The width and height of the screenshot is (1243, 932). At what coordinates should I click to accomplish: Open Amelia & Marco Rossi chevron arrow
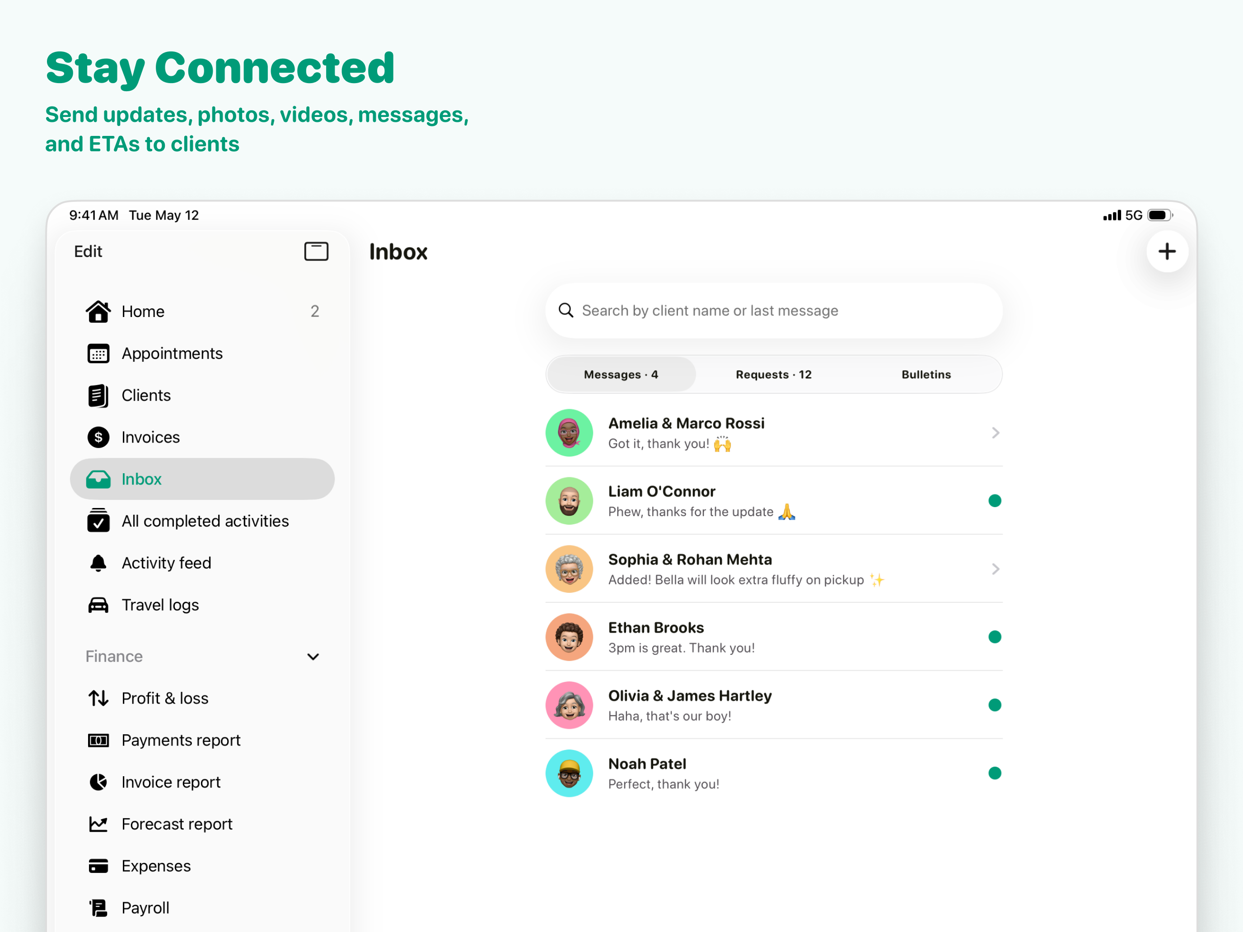click(995, 433)
